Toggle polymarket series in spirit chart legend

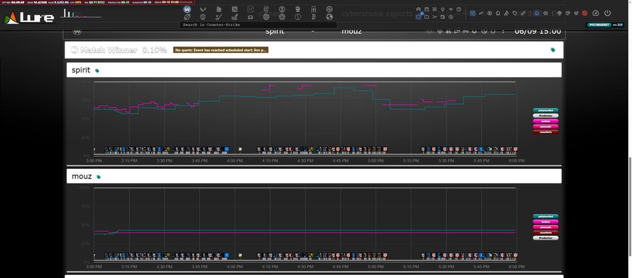[x=545, y=110]
